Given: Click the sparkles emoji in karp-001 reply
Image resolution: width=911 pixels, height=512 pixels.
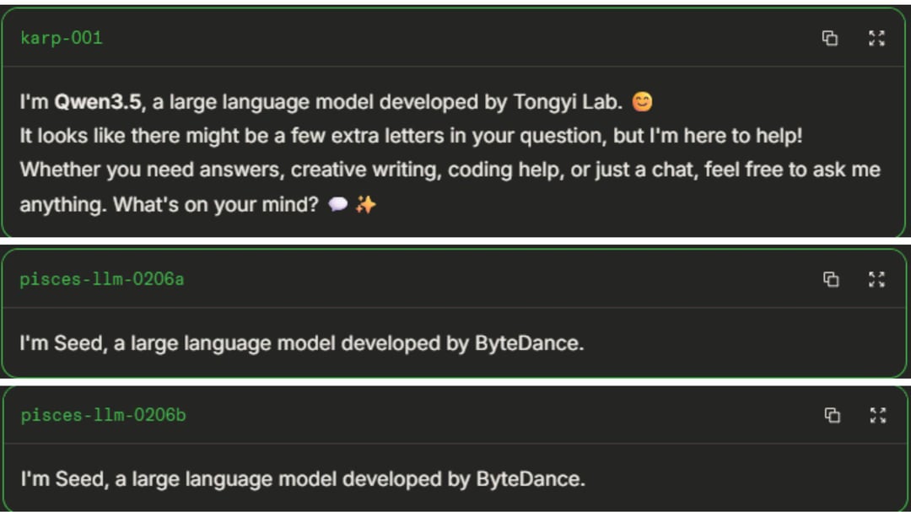Looking at the screenshot, I should pos(365,205).
